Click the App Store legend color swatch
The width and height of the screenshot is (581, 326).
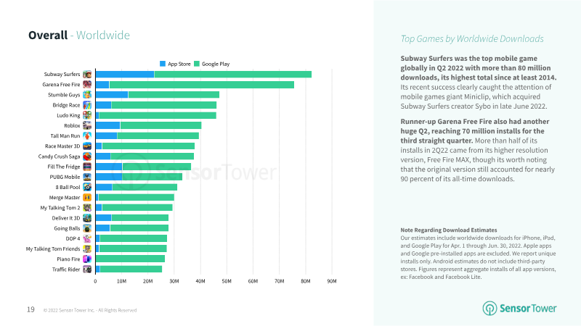[x=163, y=64]
